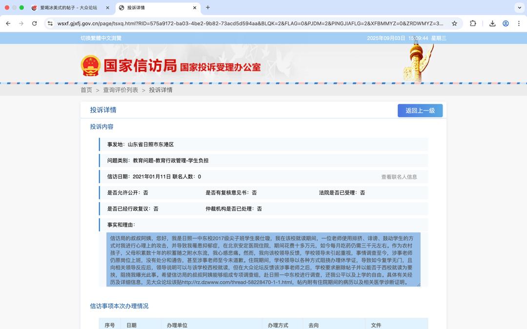The image size is (527, 329).
Task: Bookmark this page with the star icon
Action: [454, 23]
